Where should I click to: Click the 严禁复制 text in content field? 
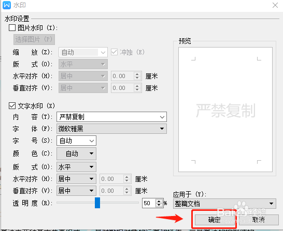tap(72, 117)
